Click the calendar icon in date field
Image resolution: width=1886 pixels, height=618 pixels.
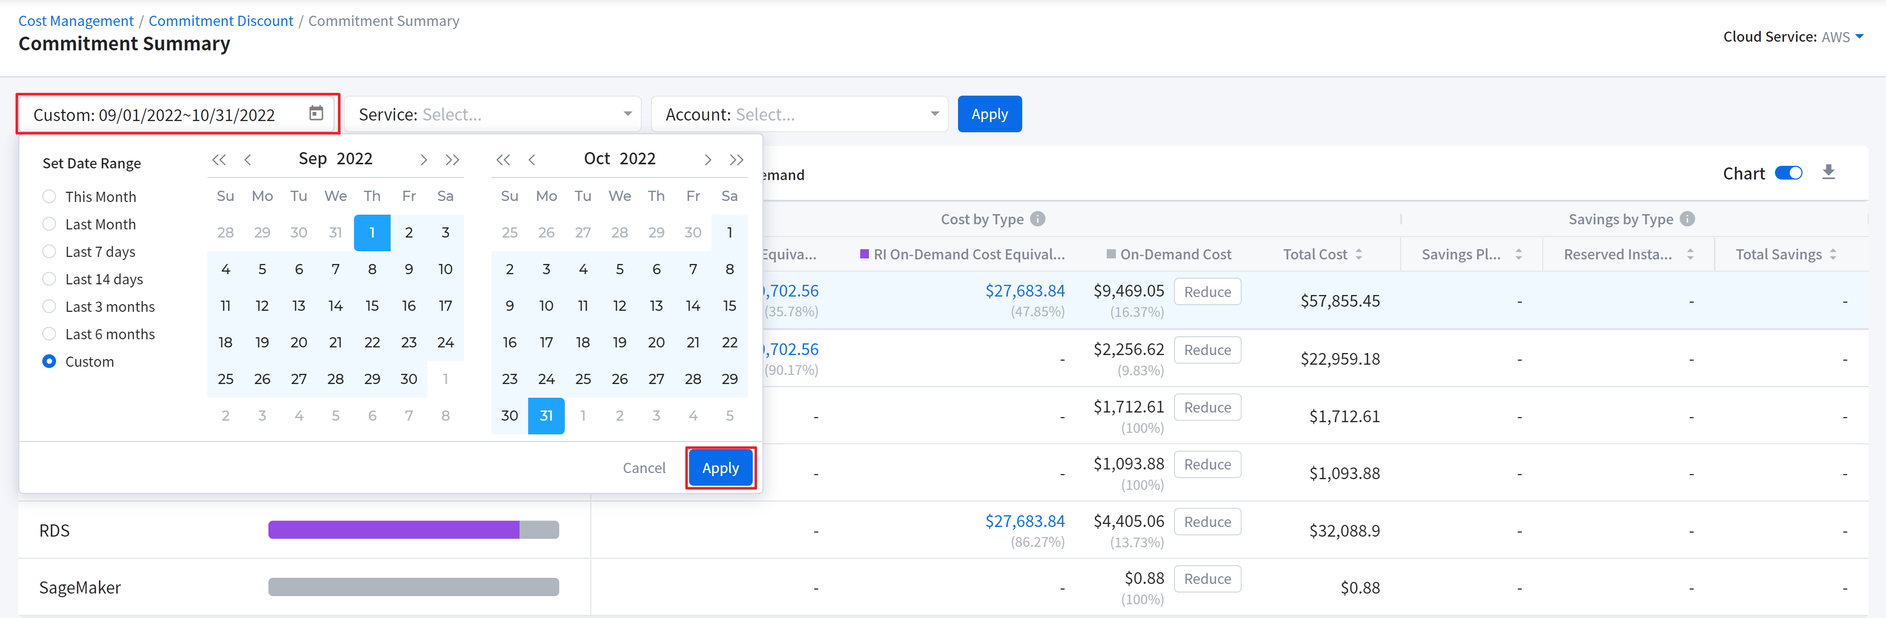(316, 113)
